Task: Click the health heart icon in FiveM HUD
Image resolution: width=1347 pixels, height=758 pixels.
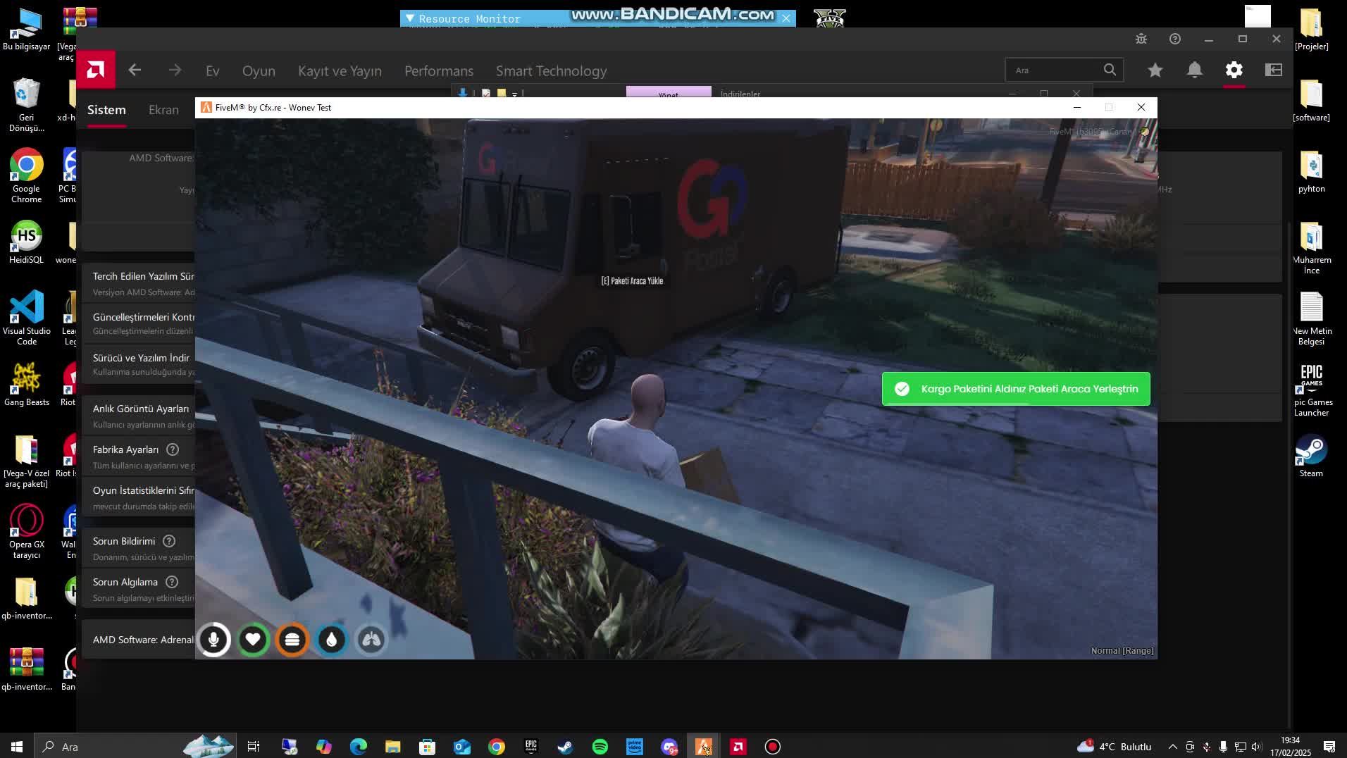Action: tap(253, 640)
